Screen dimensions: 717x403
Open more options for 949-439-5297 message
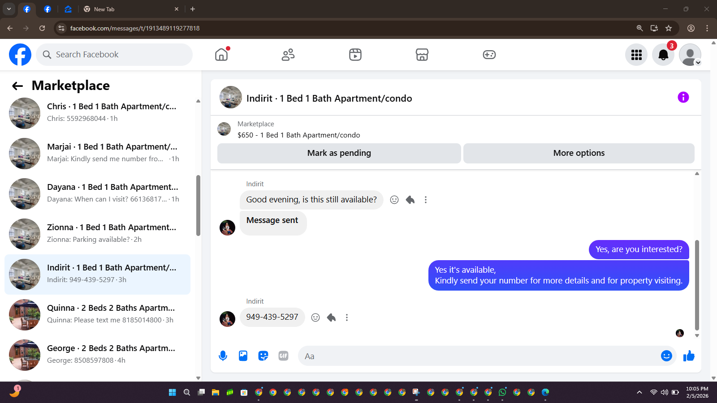point(347,317)
